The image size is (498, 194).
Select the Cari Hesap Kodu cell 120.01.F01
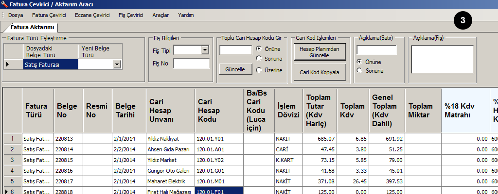click(218, 192)
